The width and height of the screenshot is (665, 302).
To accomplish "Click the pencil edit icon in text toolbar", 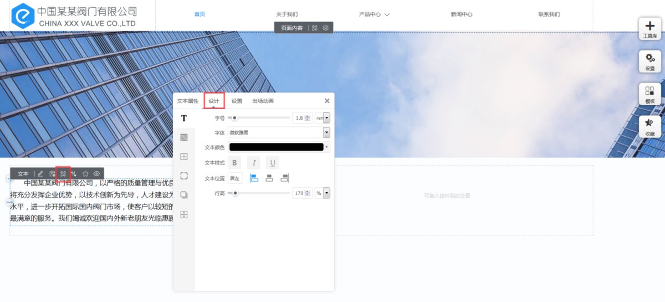I will pyautogui.click(x=40, y=174).
